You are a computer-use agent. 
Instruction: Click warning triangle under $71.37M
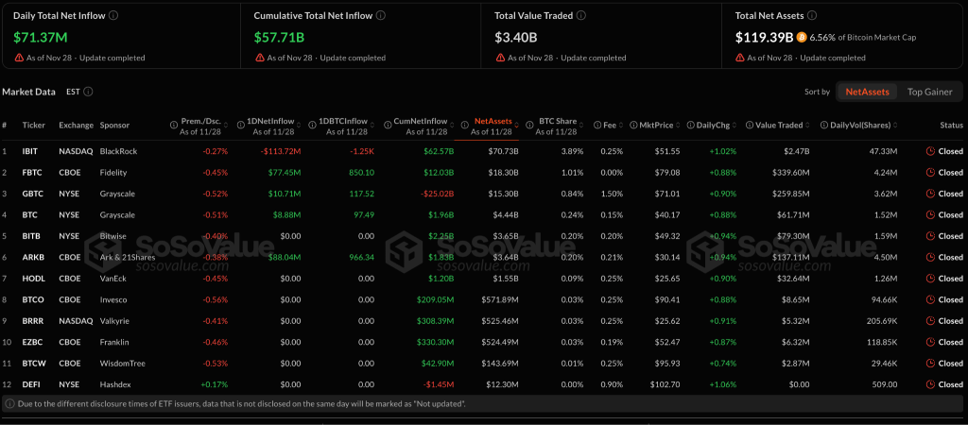[x=19, y=58]
